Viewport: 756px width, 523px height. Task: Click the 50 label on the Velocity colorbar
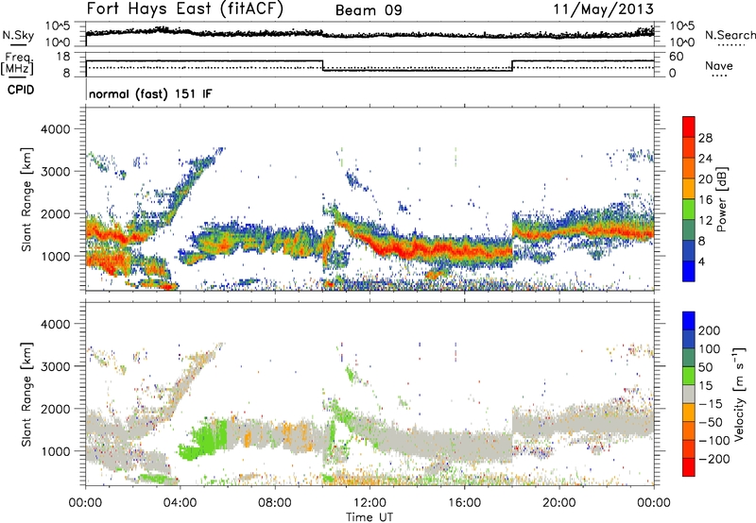tap(705, 367)
